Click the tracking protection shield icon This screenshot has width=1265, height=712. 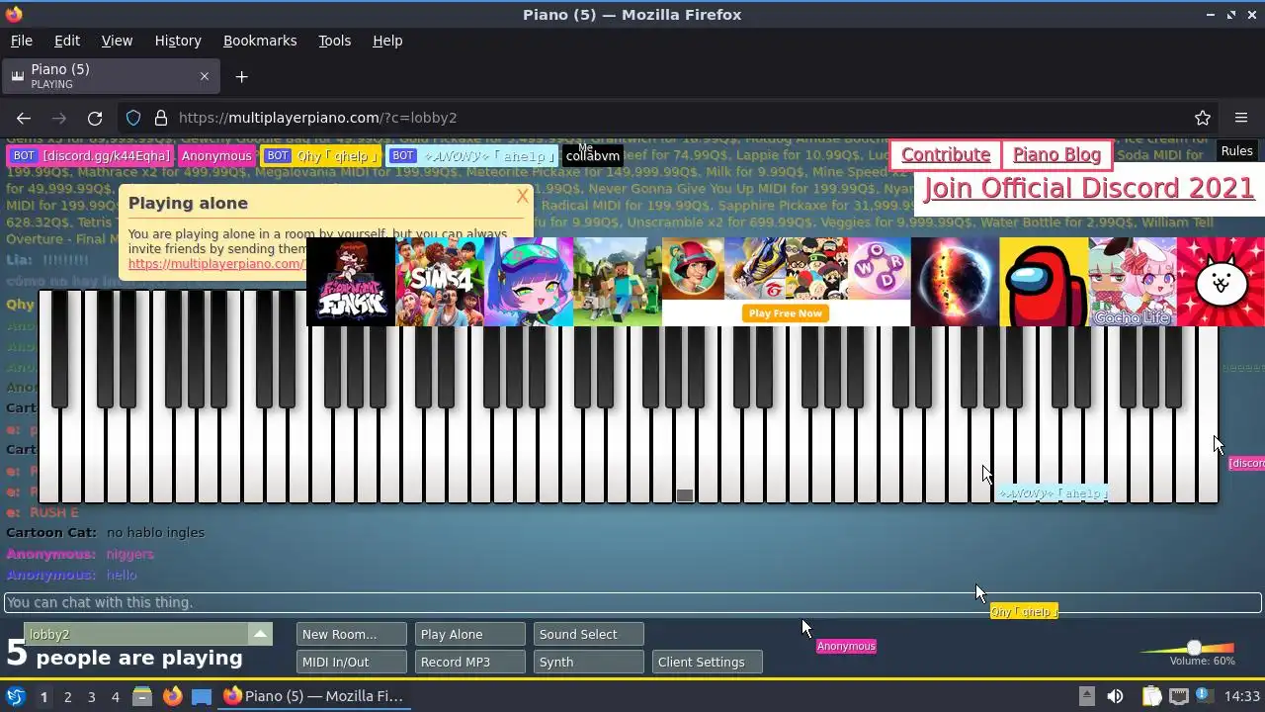point(133,118)
